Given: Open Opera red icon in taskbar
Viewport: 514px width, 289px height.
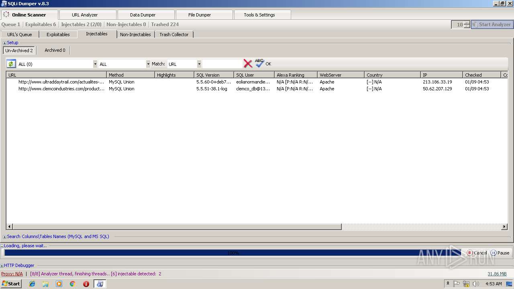Looking at the screenshot, I should [x=86, y=284].
